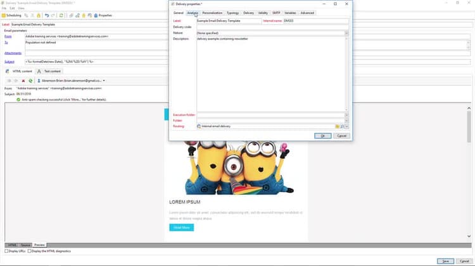Expand the Execution folder dropdown

[x=346, y=115]
